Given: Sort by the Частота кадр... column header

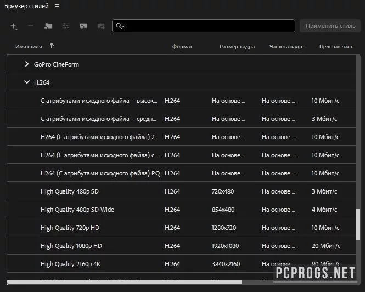Looking at the screenshot, I should [288, 47].
